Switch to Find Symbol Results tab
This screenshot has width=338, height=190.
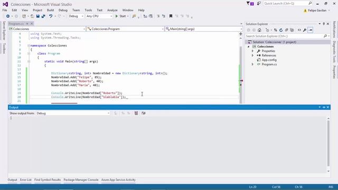click(x=48, y=179)
